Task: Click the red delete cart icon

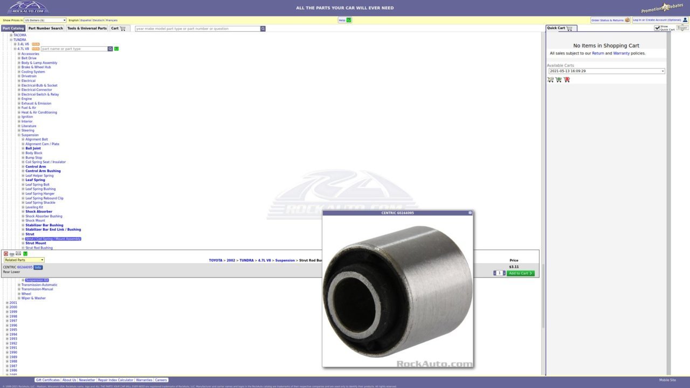Action: pyautogui.click(x=567, y=79)
